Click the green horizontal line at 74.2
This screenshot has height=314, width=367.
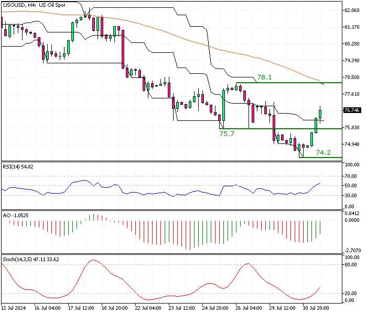320,158
